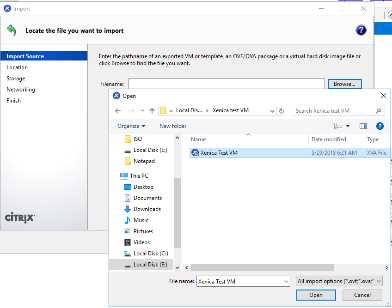392x308 pixels.
Task: Click the file list scroll left arrow
Action: [187, 267]
